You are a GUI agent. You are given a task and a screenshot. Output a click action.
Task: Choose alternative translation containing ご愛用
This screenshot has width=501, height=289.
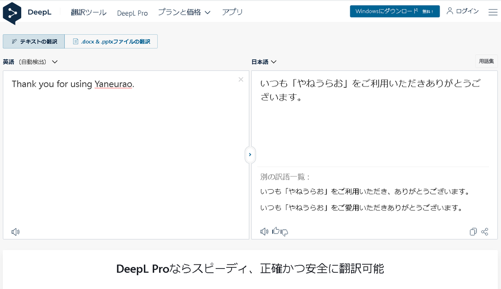pyautogui.click(x=361, y=208)
